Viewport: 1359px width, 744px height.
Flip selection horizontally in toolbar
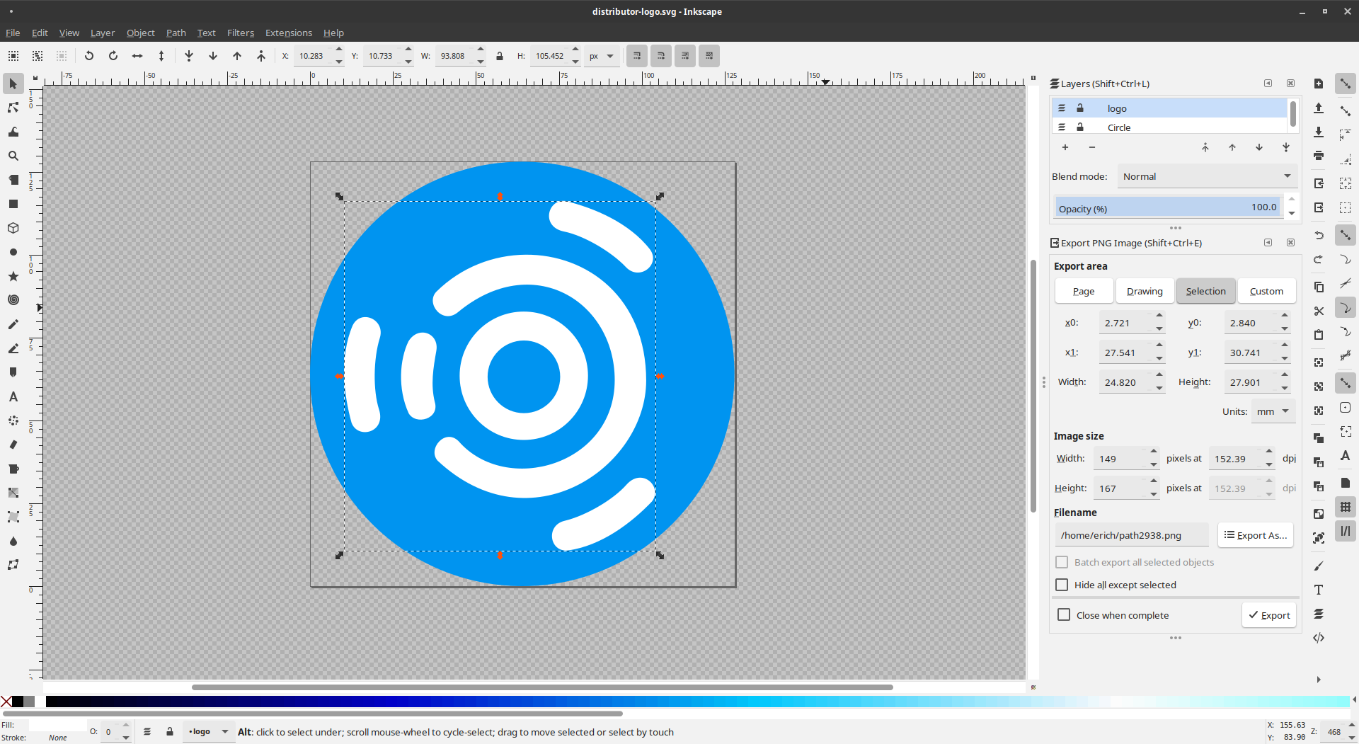(137, 56)
